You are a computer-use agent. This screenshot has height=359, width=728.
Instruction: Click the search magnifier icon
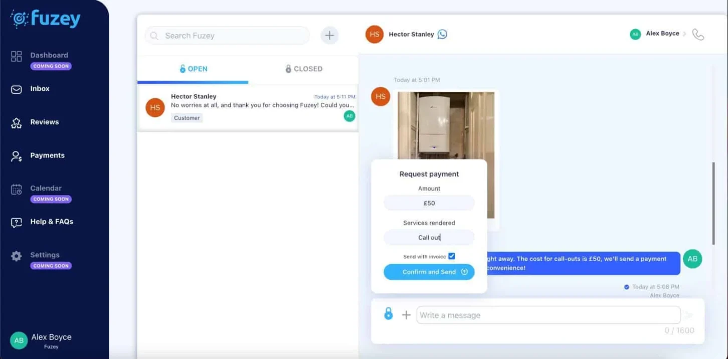pos(154,36)
